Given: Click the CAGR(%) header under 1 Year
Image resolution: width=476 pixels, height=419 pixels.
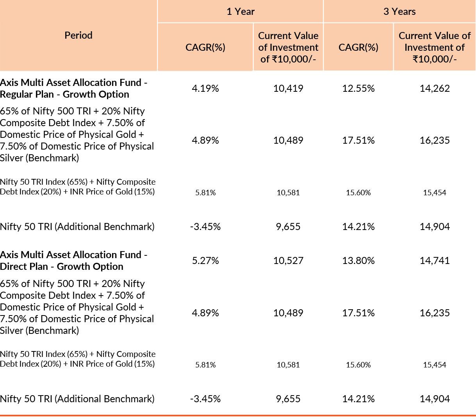Looking at the screenshot, I should point(205,47).
